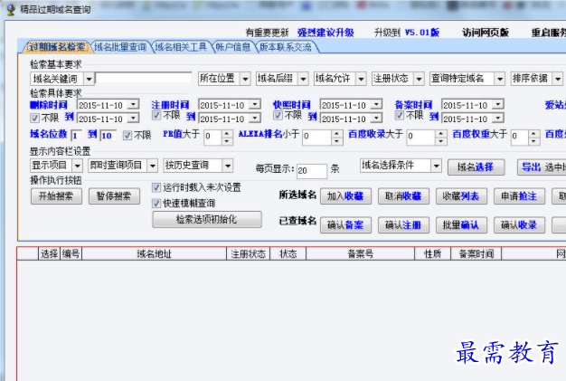Open 删除时间 end date picker

pyautogui.click(x=133, y=118)
